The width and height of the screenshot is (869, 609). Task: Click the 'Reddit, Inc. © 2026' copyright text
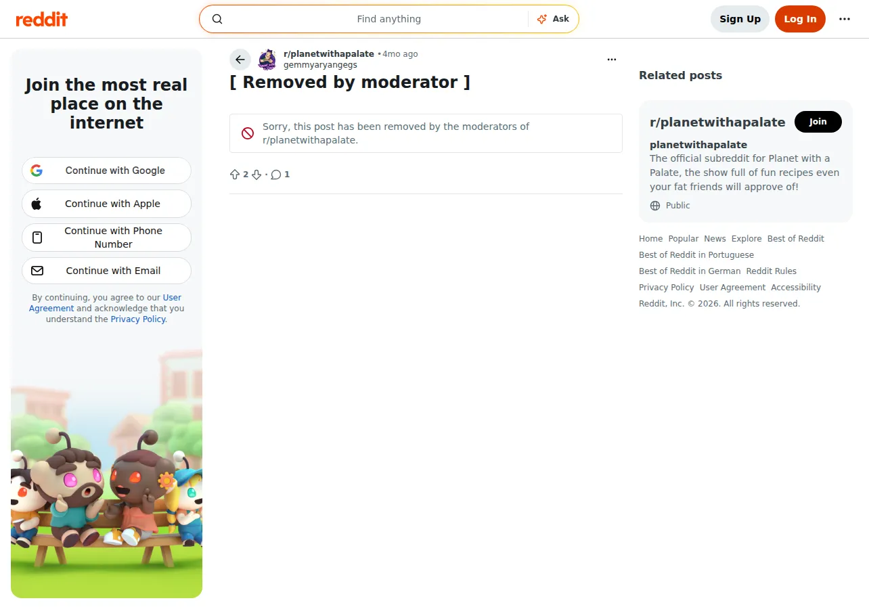tap(719, 304)
